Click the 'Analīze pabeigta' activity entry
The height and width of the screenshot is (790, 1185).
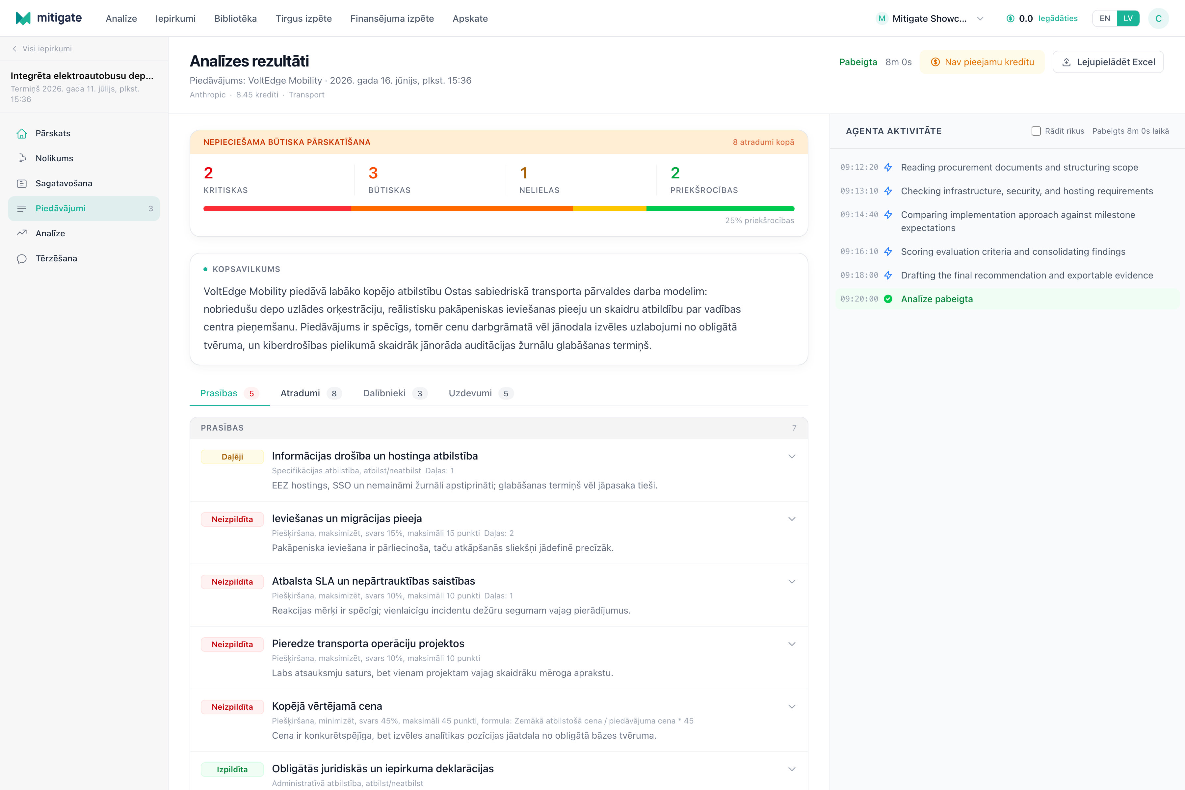point(1007,299)
